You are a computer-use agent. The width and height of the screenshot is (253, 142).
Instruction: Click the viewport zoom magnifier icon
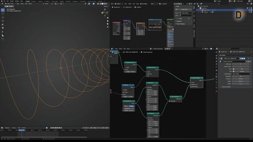click(108, 18)
